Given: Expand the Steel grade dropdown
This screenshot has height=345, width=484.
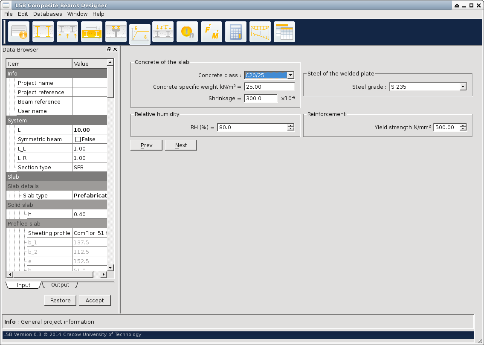Looking at the screenshot, I should click(x=463, y=87).
